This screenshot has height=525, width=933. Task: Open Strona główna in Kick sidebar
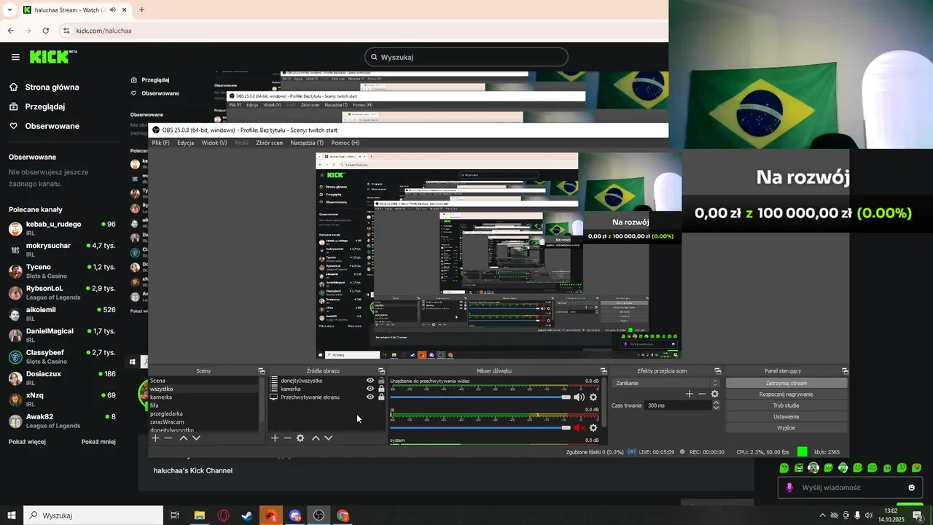pyautogui.click(x=52, y=87)
